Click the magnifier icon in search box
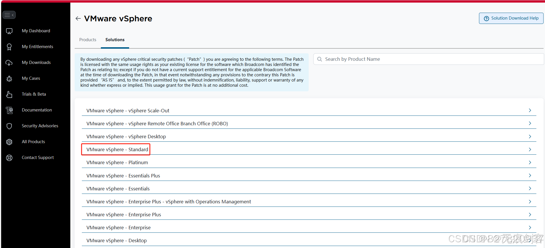Screen dimensions: 545x248 pyautogui.click(x=320, y=59)
